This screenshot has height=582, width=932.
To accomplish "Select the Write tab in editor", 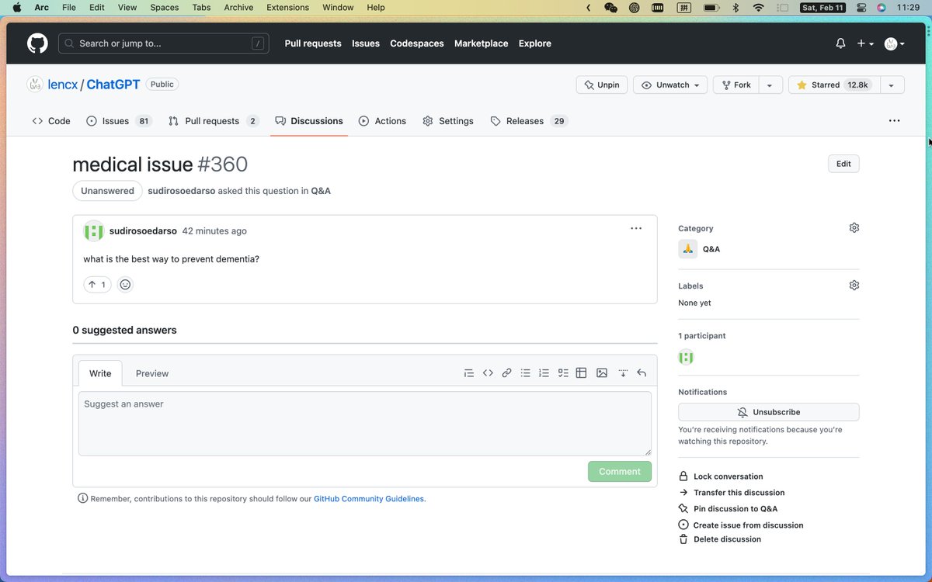I will (100, 373).
